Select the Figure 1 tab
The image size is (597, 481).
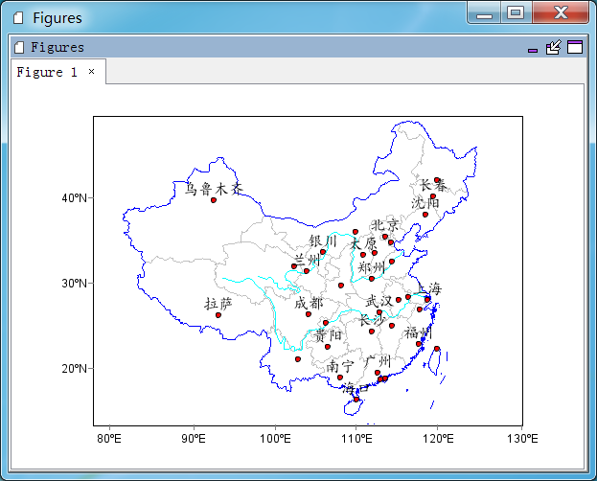click(x=47, y=72)
